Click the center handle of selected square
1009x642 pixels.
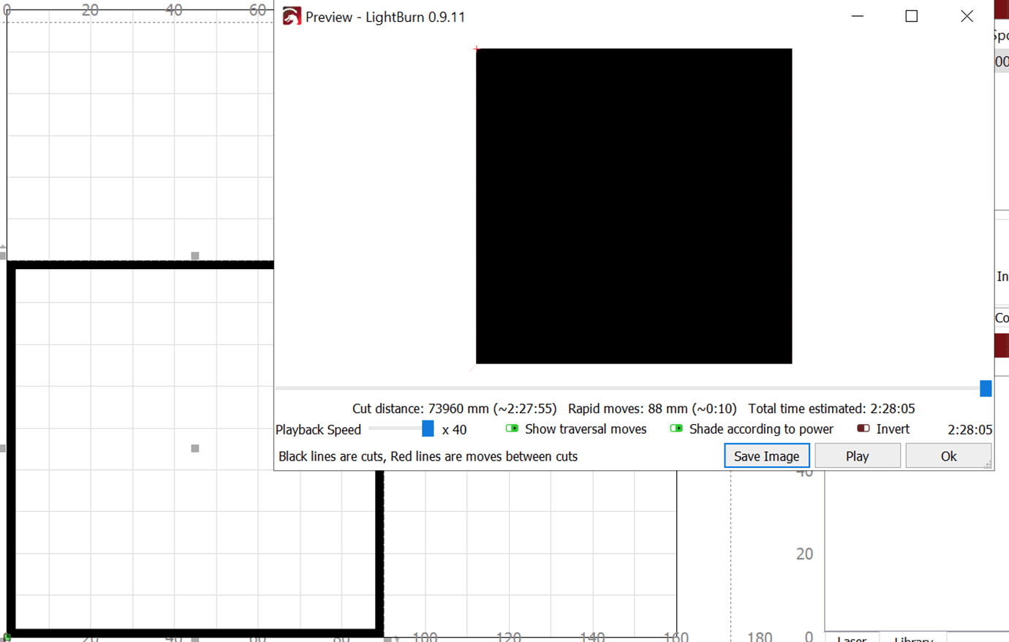(195, 448)
